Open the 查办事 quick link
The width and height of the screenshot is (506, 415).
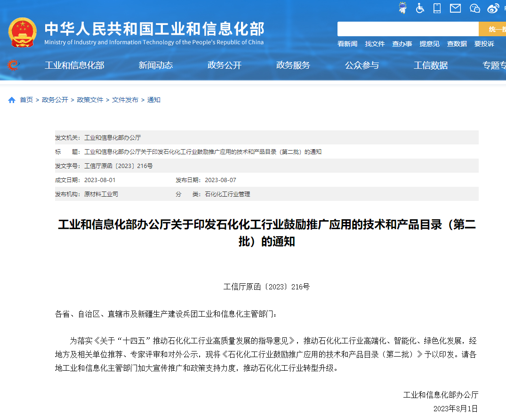point(402,44)
